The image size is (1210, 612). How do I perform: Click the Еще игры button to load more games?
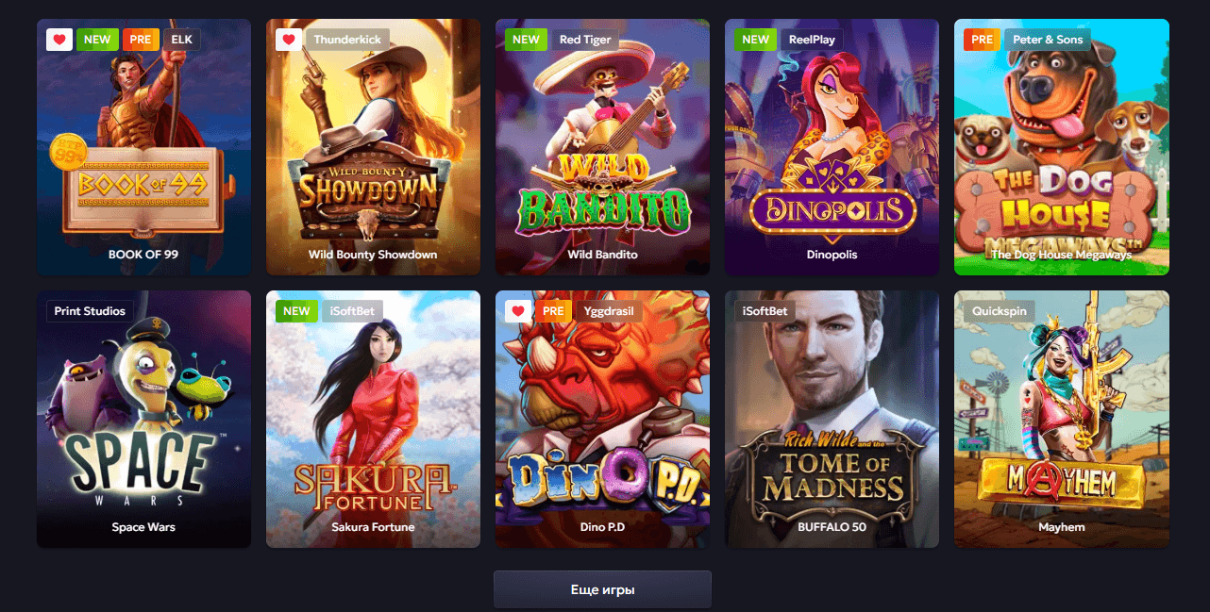602,589
